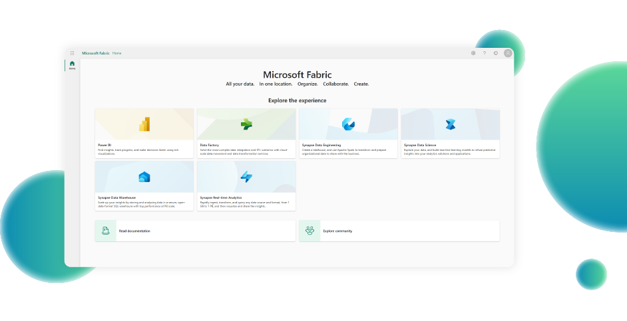Click the Power BI logo icon
This screenshot has height=321, width=627.
[144, 124]
